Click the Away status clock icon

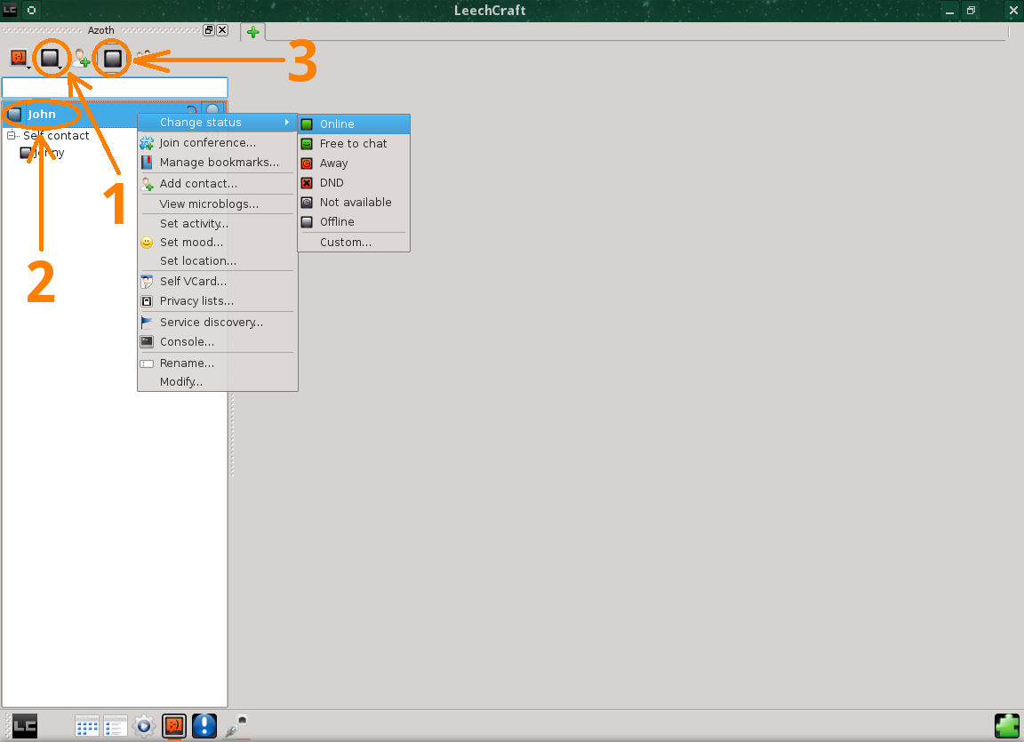307,164
